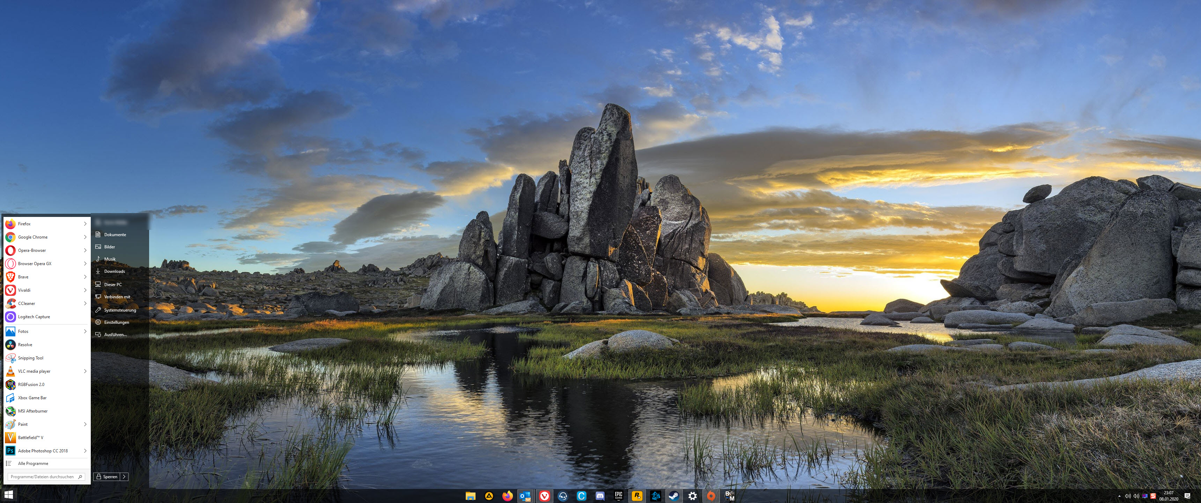Open File Explorer from the taskbar
The image size is (1201, 503).
coord(470,496)
